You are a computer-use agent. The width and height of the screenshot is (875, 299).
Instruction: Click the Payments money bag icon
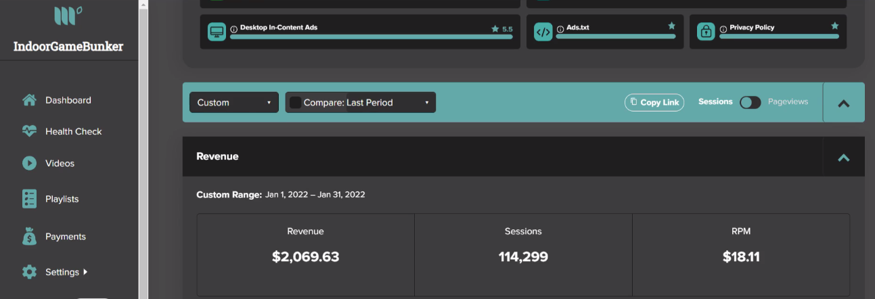(x=29, y=236)
